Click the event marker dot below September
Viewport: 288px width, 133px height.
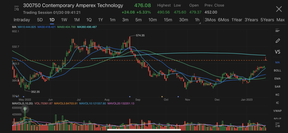coord(130,96)
